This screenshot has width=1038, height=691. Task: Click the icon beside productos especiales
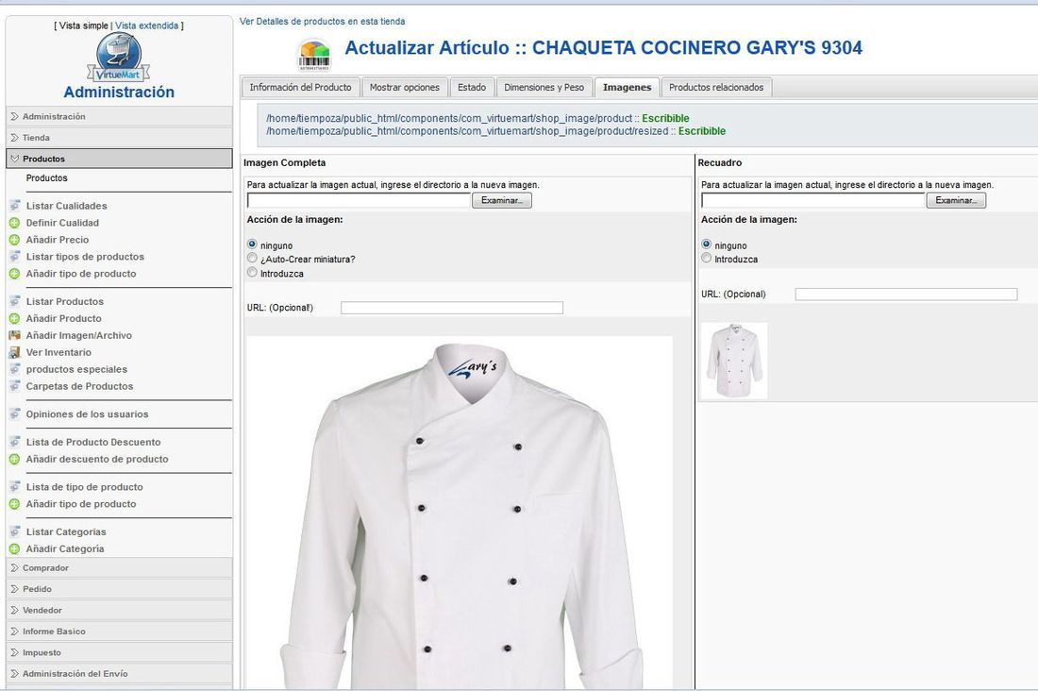(14, 369)
